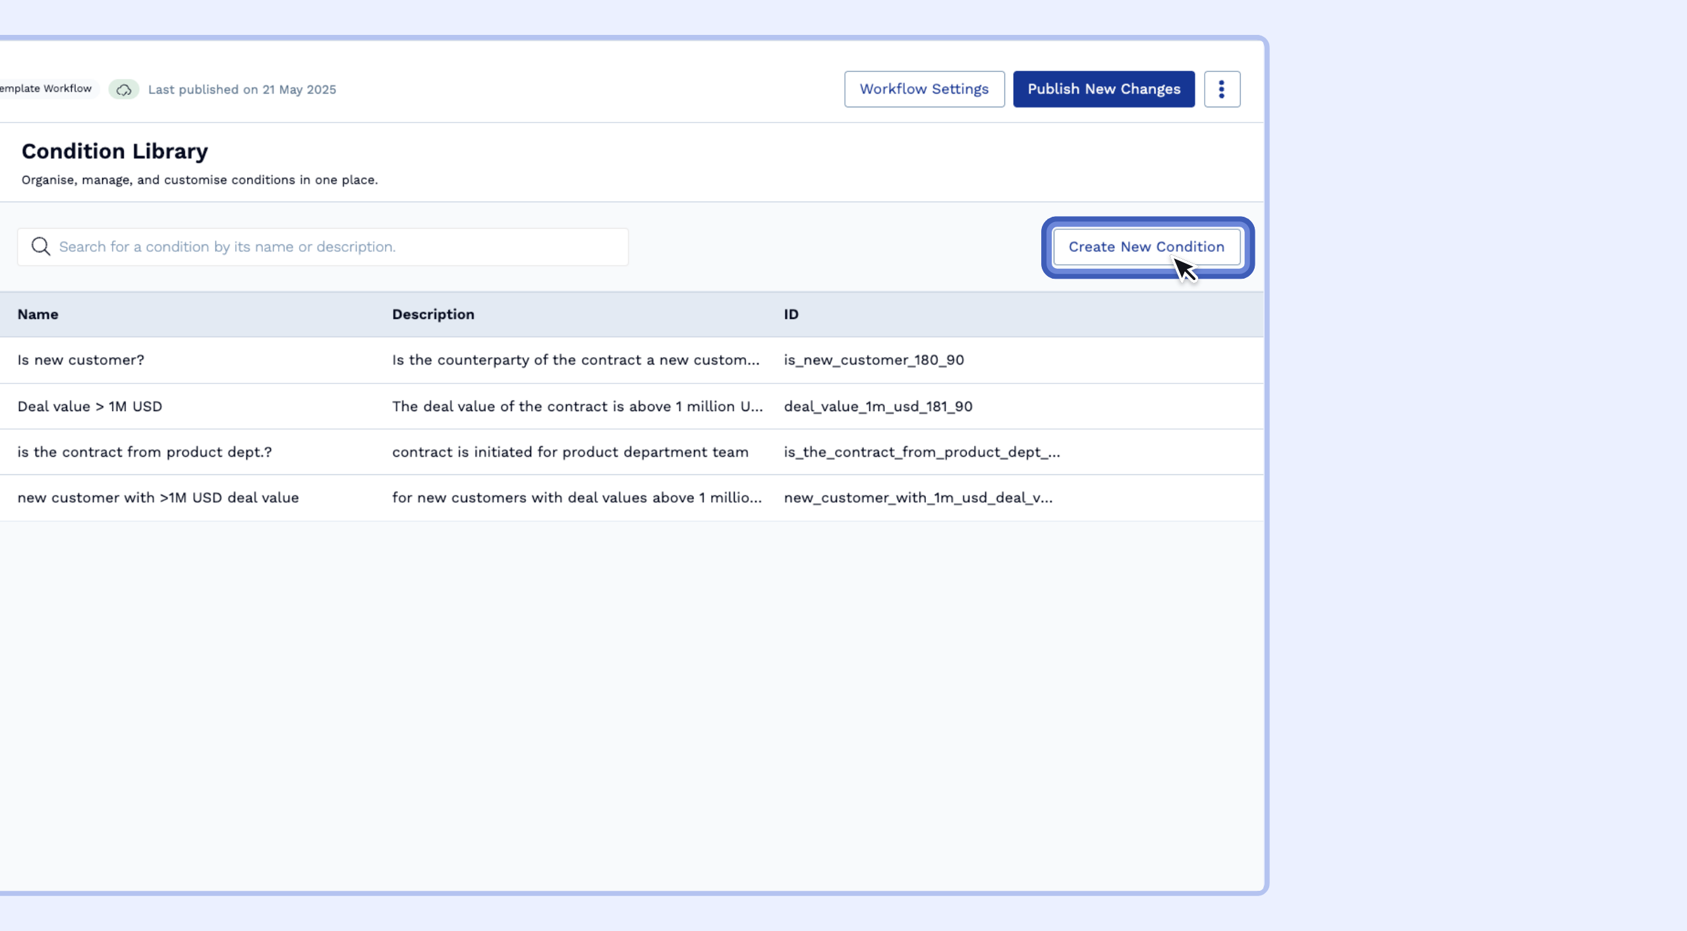The image size is (1687, 931).
Task: Click the 'Last published on 21 May 2025' text
Action: (242, 90)
